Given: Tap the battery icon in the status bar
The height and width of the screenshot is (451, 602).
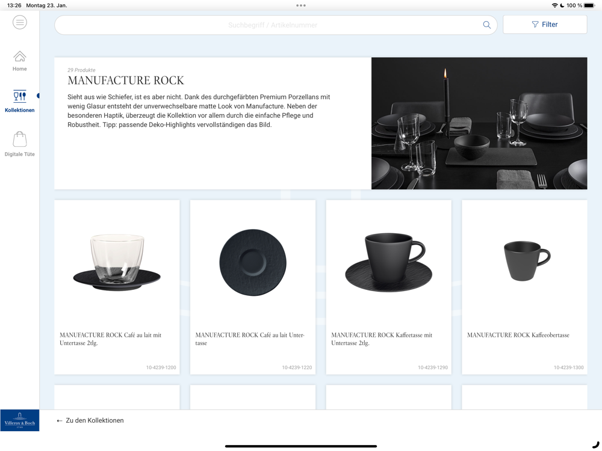Looking at the screenshot, I should 590,5.
